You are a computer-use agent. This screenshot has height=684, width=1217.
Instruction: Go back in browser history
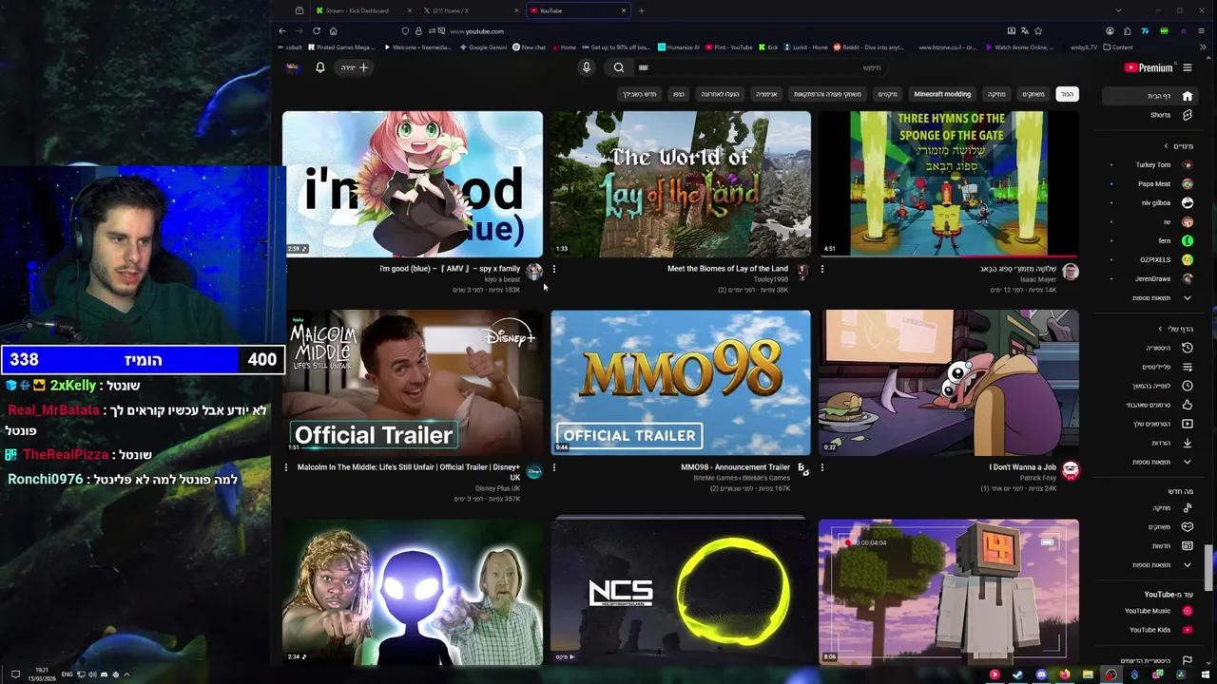point(282,31)
